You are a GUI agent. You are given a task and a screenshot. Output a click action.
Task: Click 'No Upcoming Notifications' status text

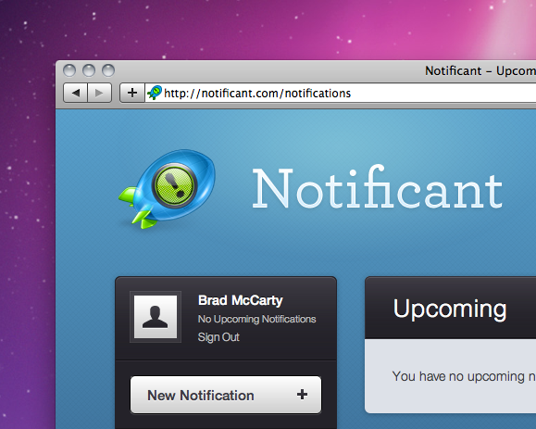coord(256,319)
